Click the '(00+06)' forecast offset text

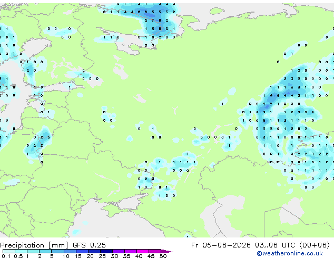(x=315, y=245)
